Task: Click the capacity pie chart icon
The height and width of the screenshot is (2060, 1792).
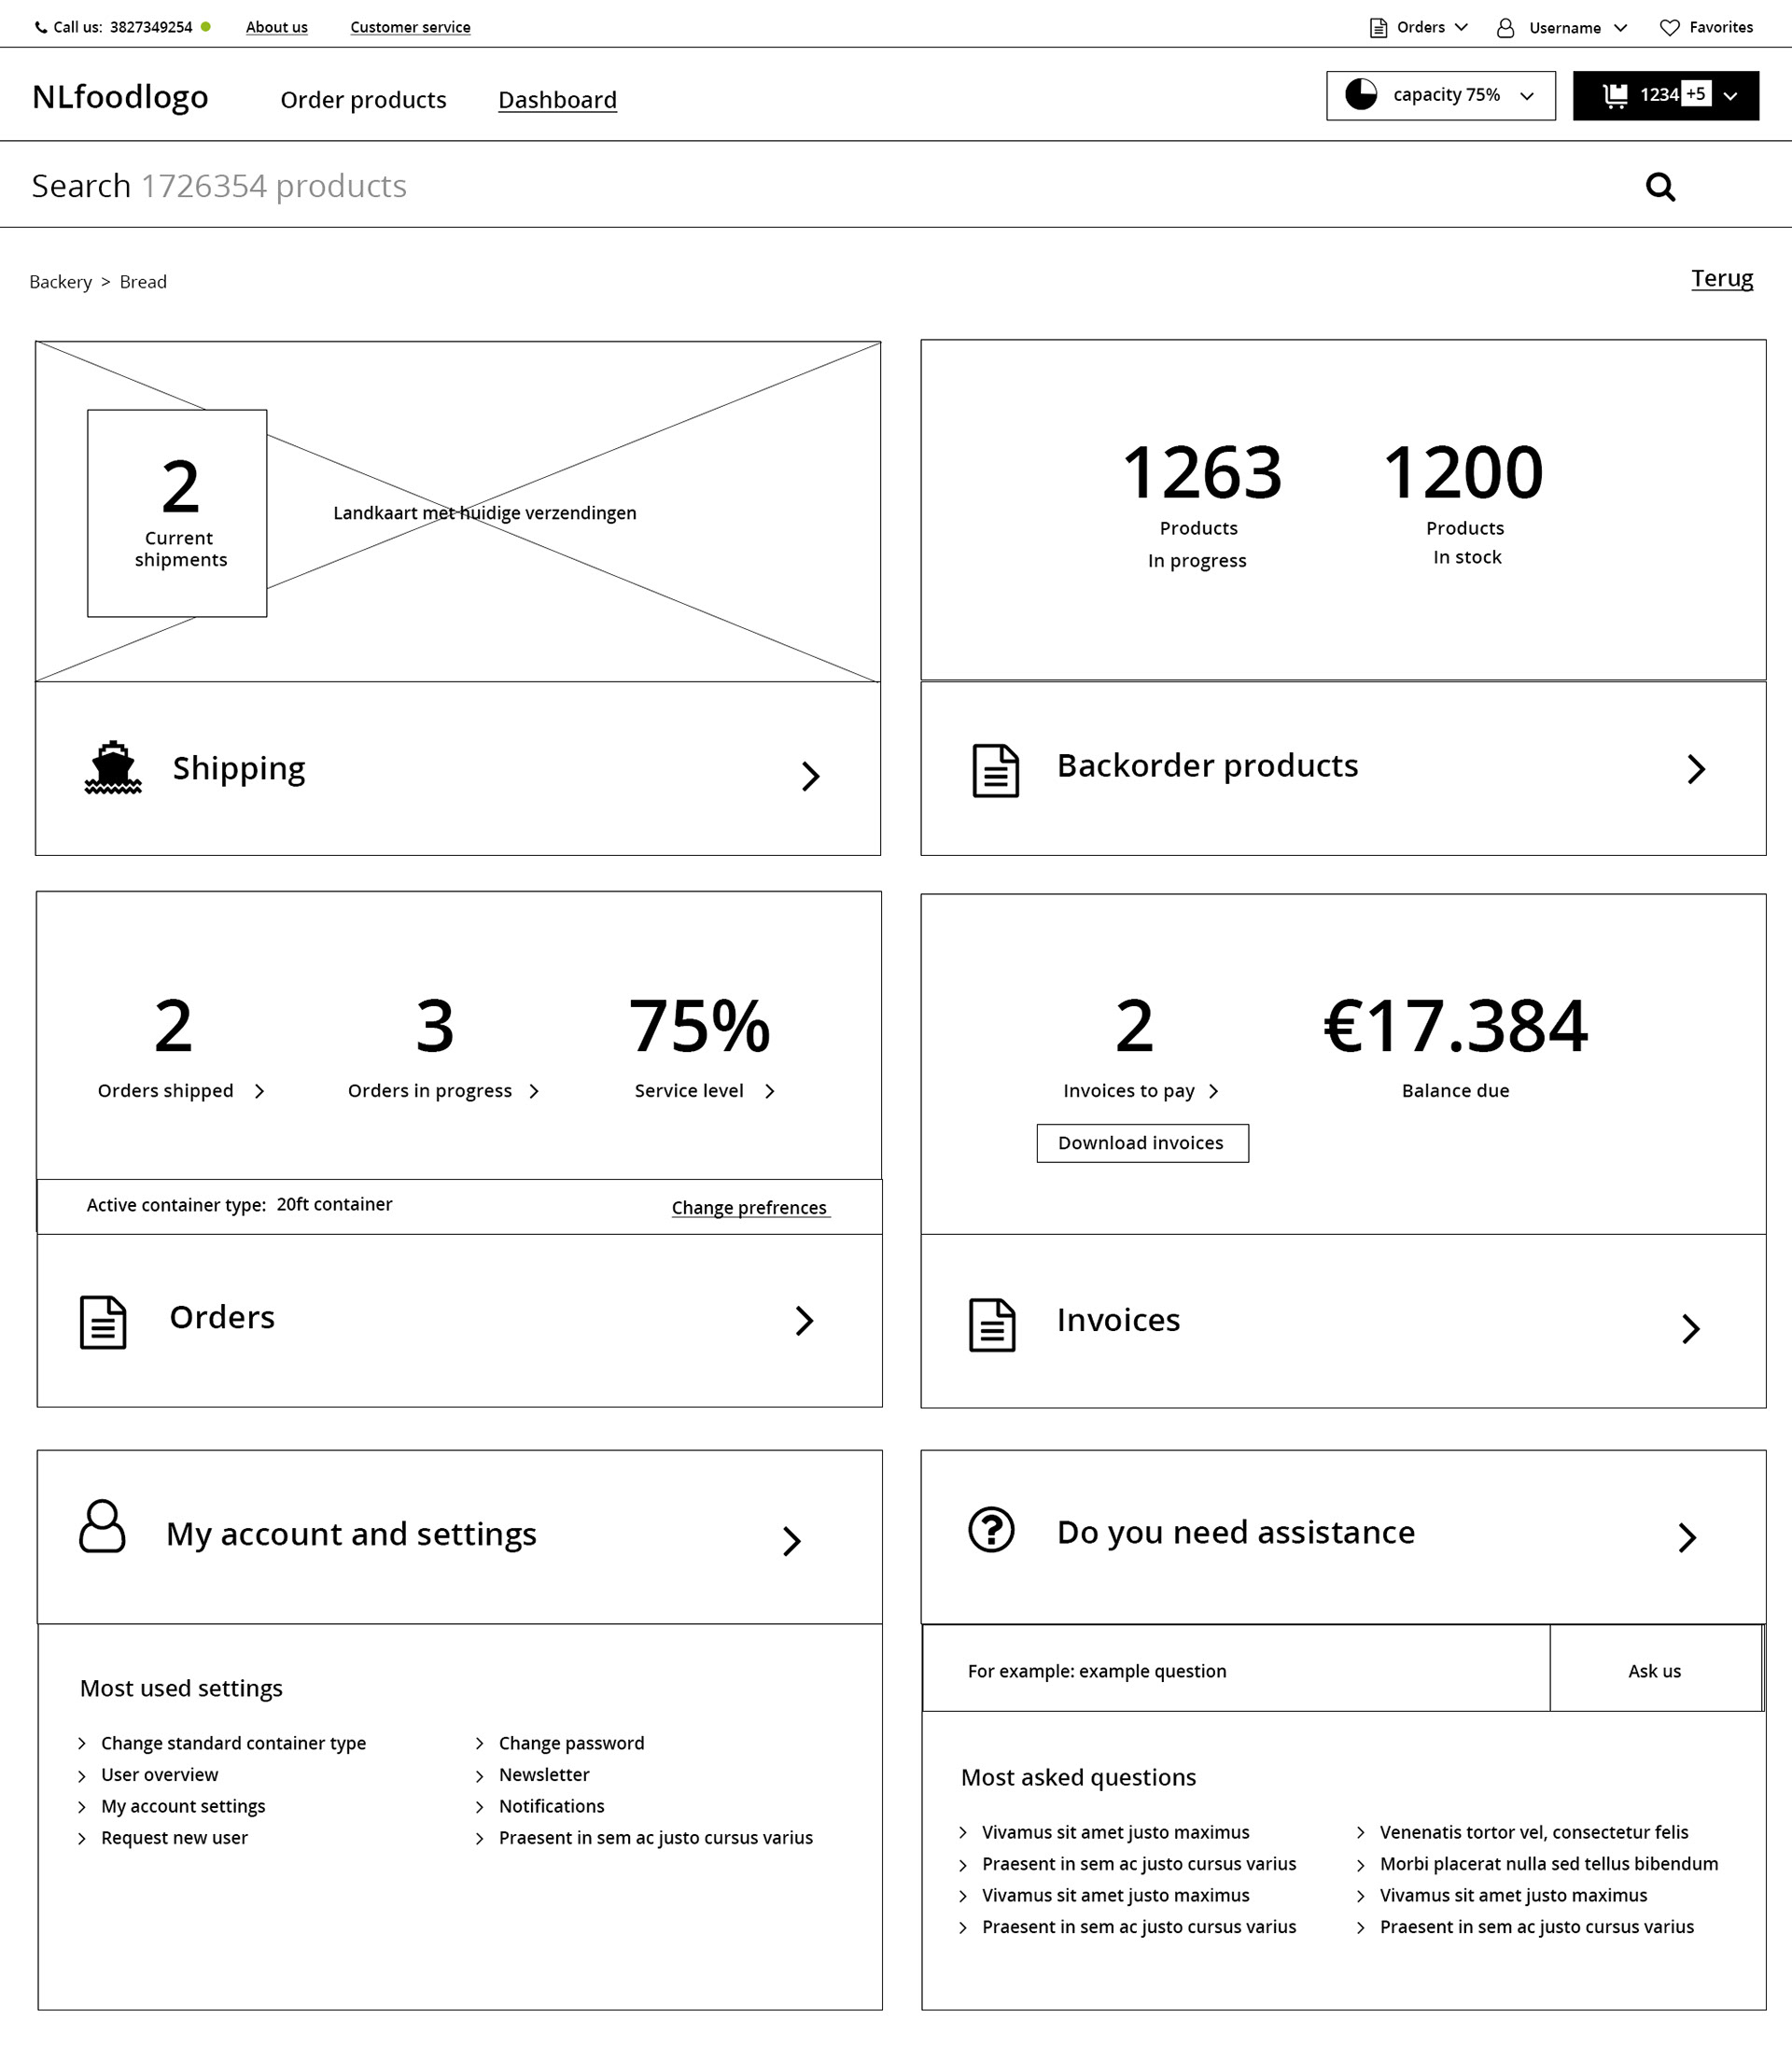Action: pyautogui.click(x=1360, y=95)
